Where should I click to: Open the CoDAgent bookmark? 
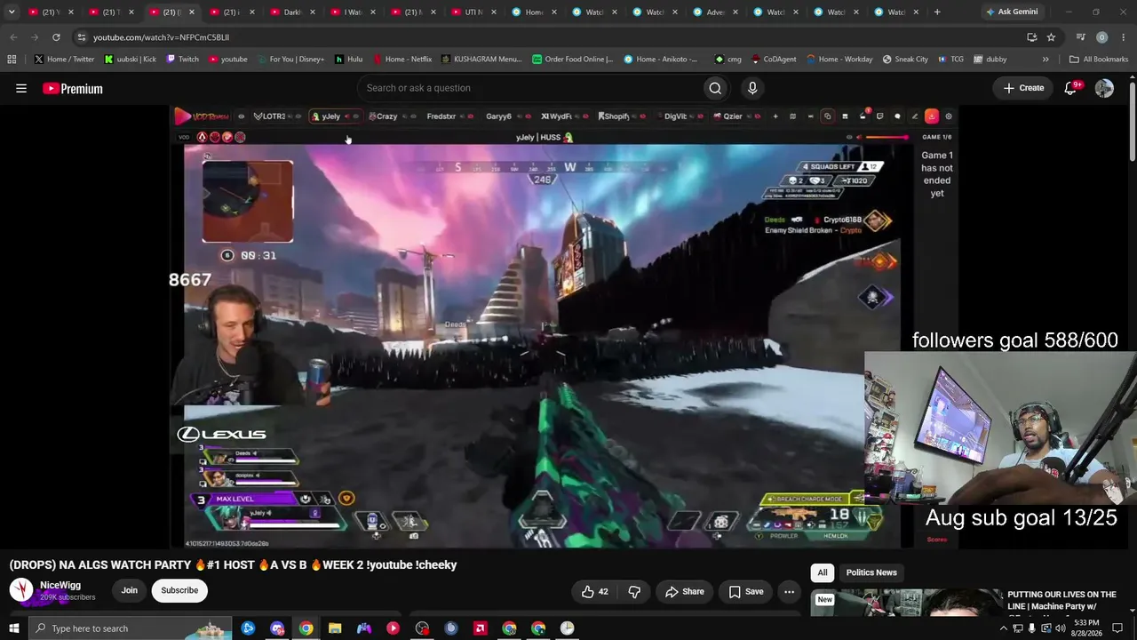tap(773, 60)
